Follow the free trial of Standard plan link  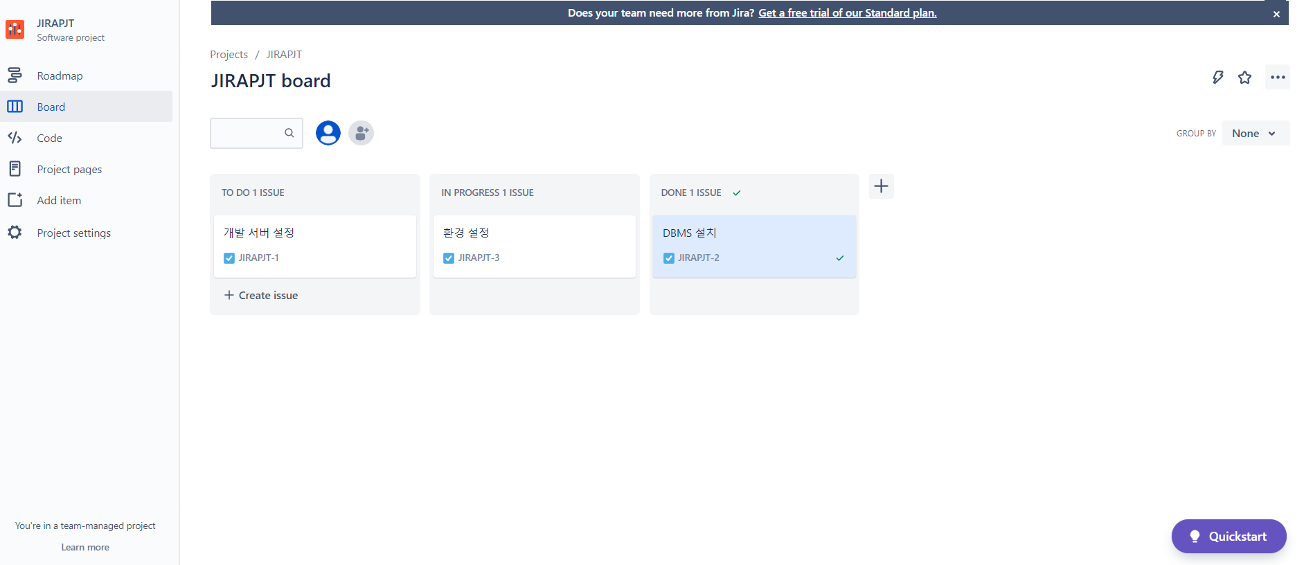point(848,12)
